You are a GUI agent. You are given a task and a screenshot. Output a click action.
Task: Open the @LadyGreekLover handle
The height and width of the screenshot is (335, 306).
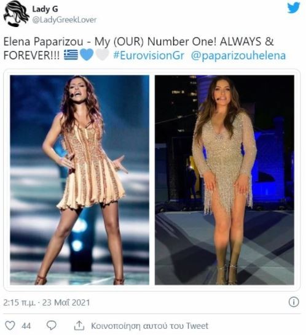(x=64, y=20)
